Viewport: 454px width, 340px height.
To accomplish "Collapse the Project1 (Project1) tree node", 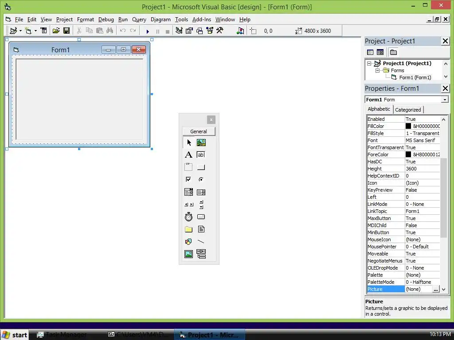I will point(369,63).
